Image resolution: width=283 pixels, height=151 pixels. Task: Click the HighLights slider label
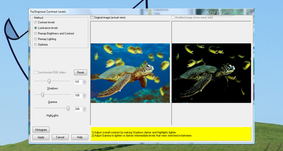pyautogui.click(x=53, y=115)
